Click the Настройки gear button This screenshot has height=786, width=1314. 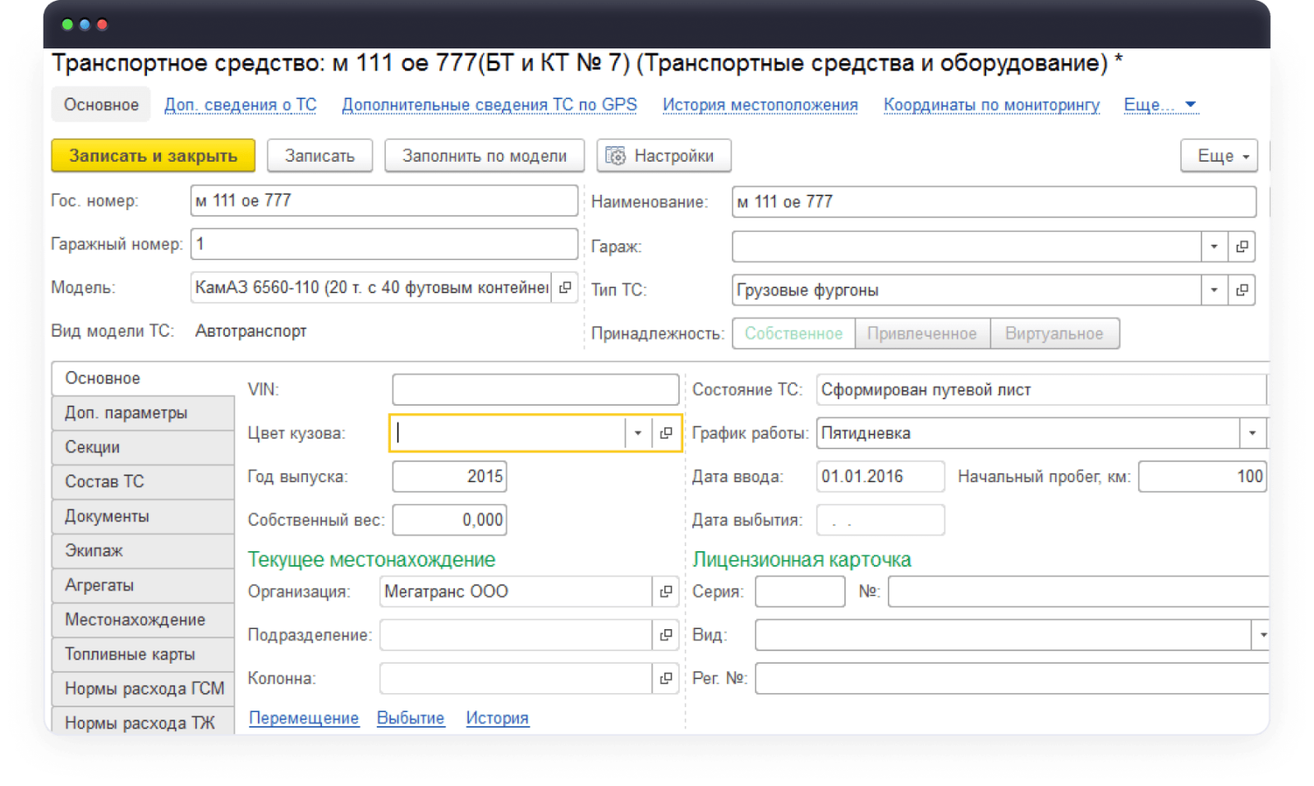click(x=664, y=156)
